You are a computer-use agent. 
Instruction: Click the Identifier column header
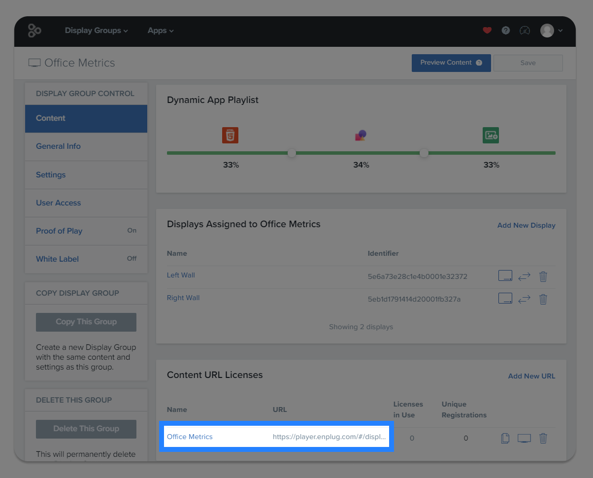[x=383, y=253]
